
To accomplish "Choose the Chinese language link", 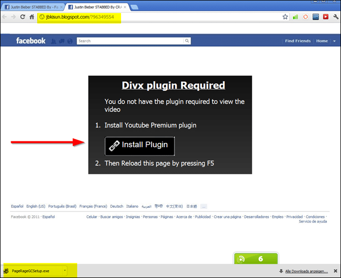I will point(174,206).
